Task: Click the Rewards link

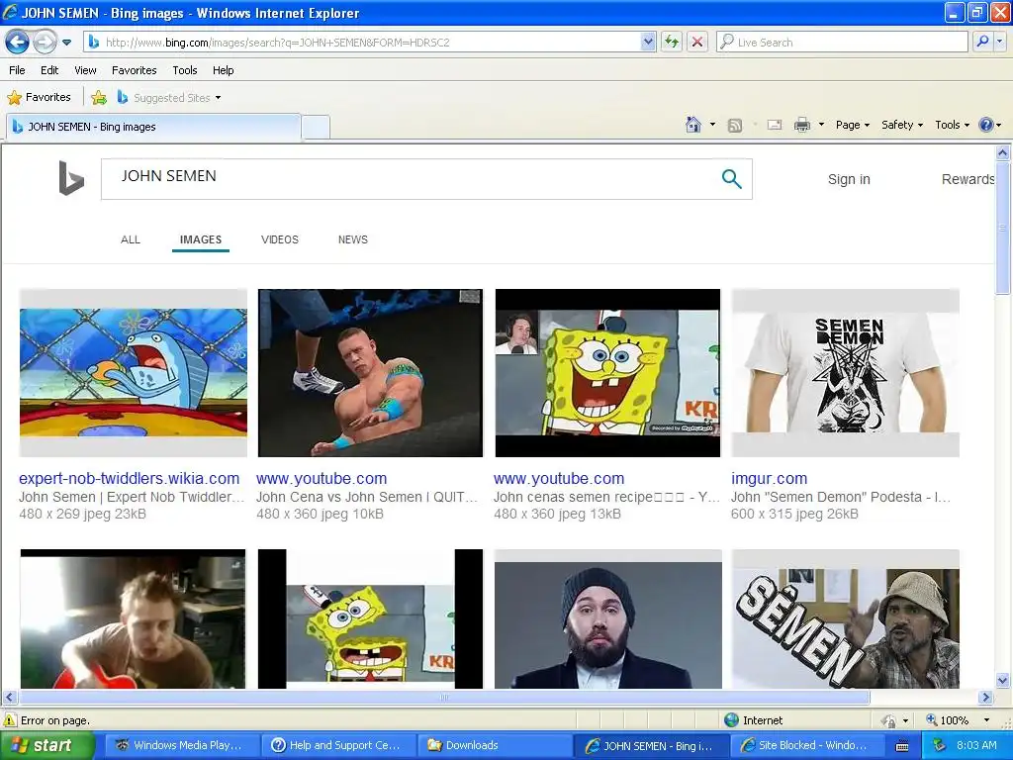Action: tap(967, 180)
